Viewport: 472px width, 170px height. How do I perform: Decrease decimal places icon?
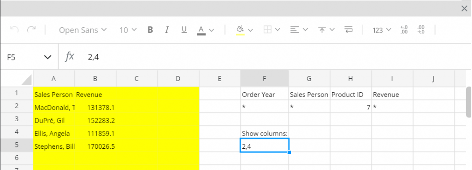[x=404, y=30]
